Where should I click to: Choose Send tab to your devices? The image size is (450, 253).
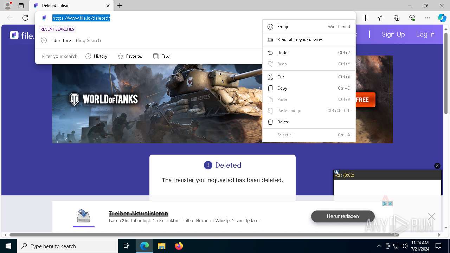coord(309,40)
